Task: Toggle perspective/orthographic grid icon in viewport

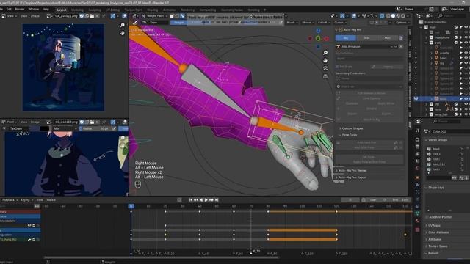Action: 325,76
